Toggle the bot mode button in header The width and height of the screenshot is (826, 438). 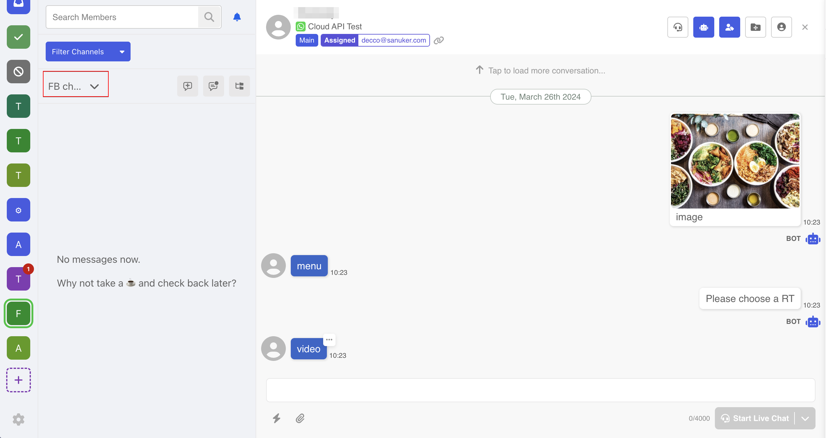coord(703,27)
